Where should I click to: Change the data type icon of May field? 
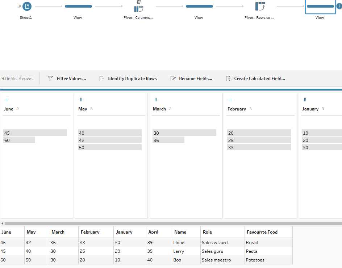pyautogui.click(x=81, y=100)
